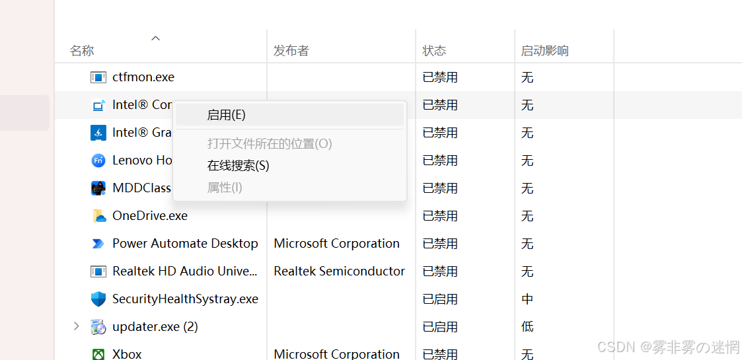
Task: Click the Intel Graphics blue icon
Action: click(x=98, y=133)
